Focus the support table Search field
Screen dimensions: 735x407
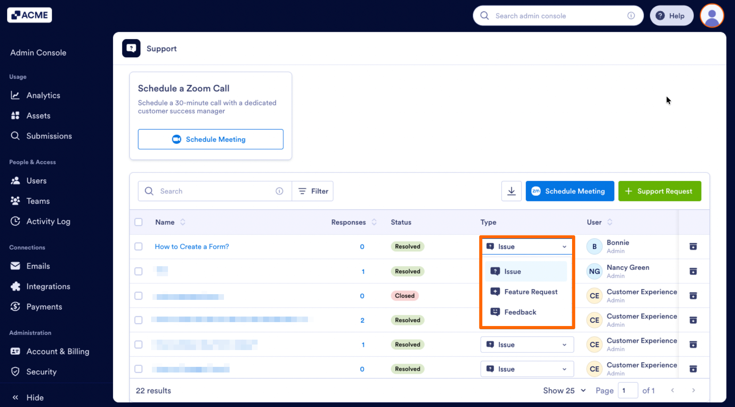[215, 191]
